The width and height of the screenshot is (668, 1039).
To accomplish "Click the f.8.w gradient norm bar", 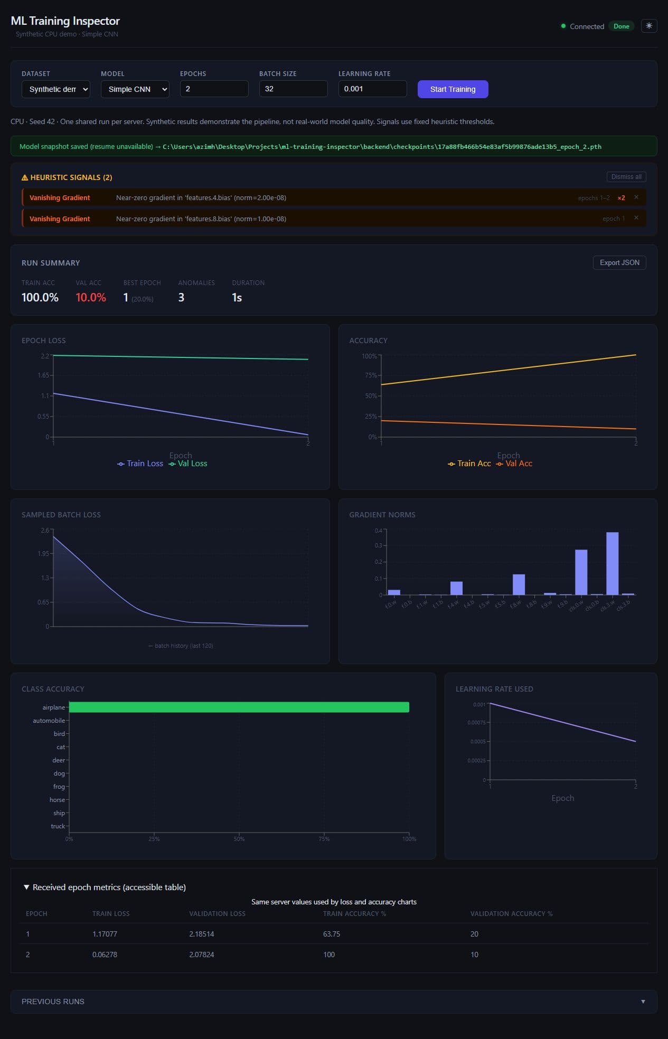I will coord(519,584).
